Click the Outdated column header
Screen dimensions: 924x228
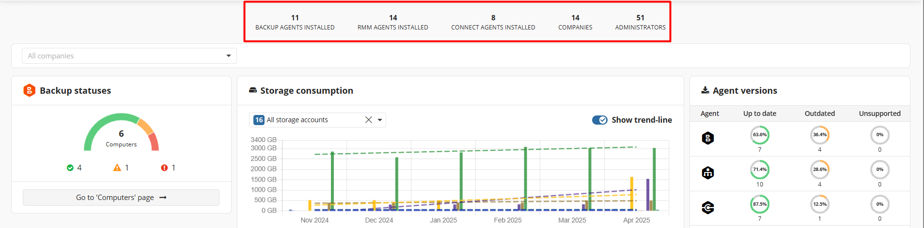[820, 114]
